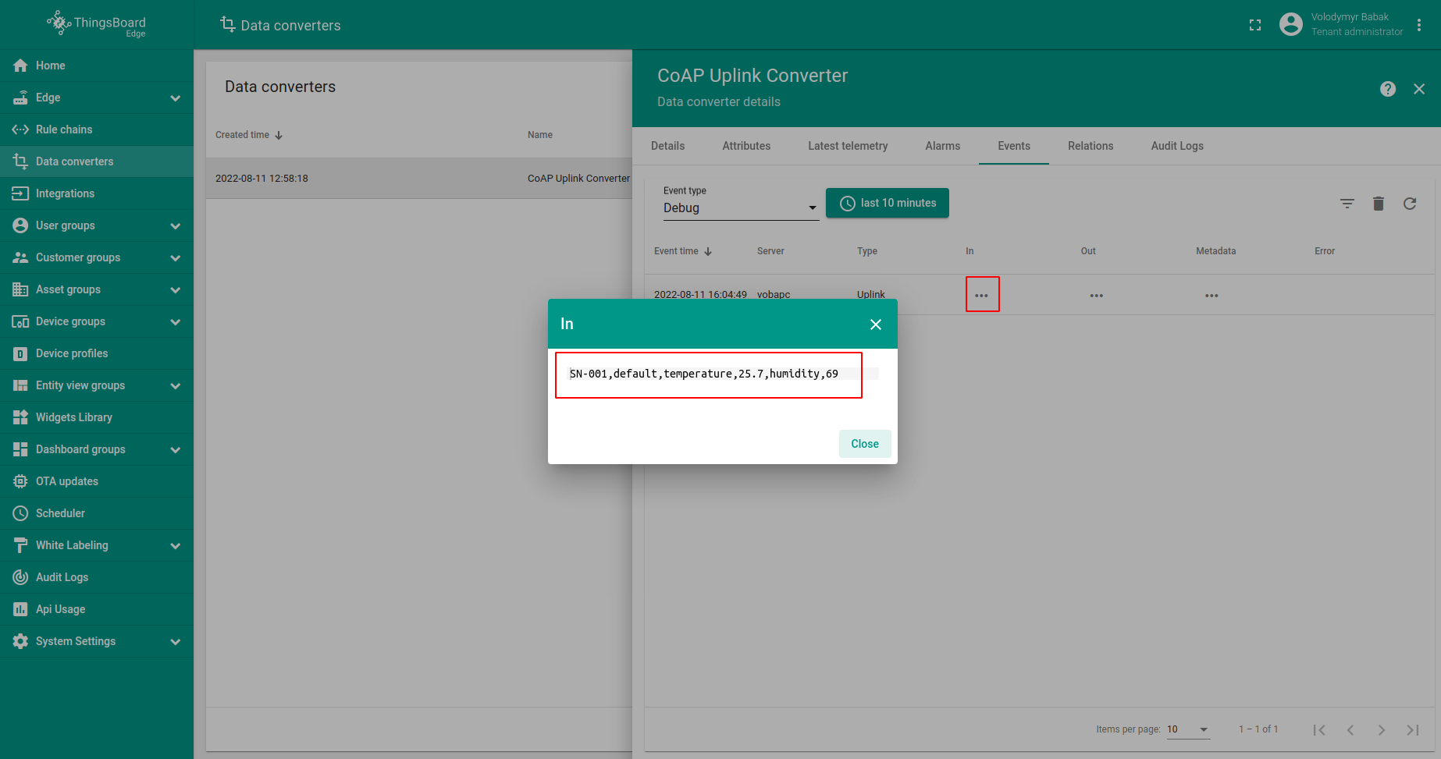Expand Dashboard groups chevron

[176, 450]
